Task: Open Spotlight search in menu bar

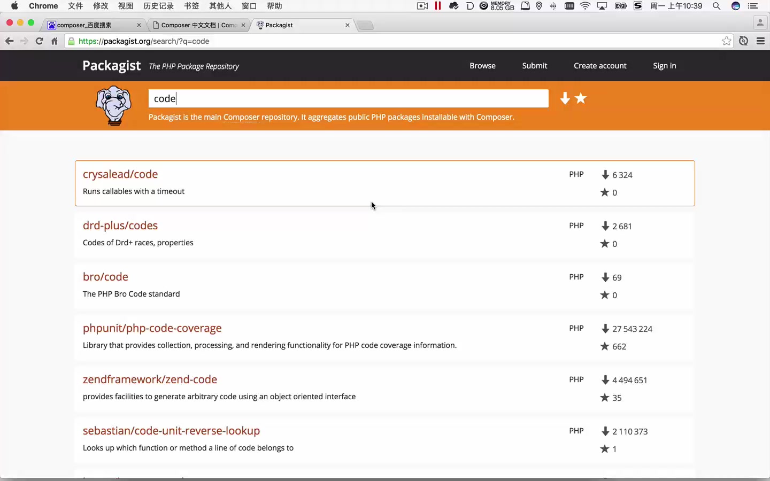Action: tap(717, 6)
